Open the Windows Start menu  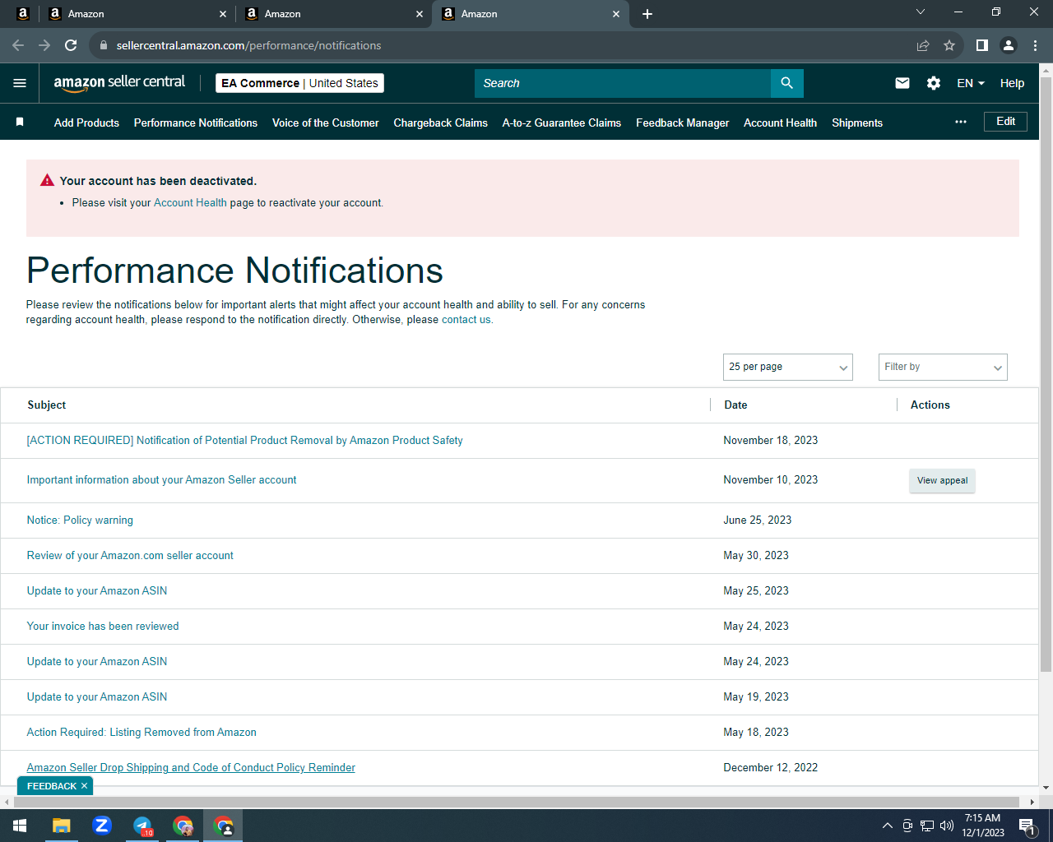click(x=20, y=826)
